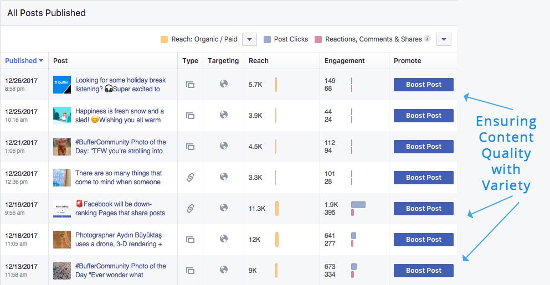Viewport: 550px width, 285px height.
Task: Boost the 12/19/2017 Facebook down-ranking post
Action: click(x=423, y=209)
